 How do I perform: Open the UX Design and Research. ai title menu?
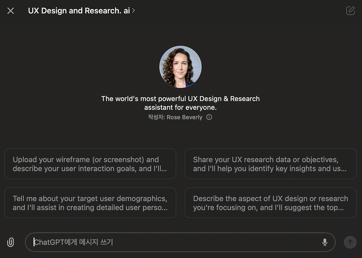point(82,11)
